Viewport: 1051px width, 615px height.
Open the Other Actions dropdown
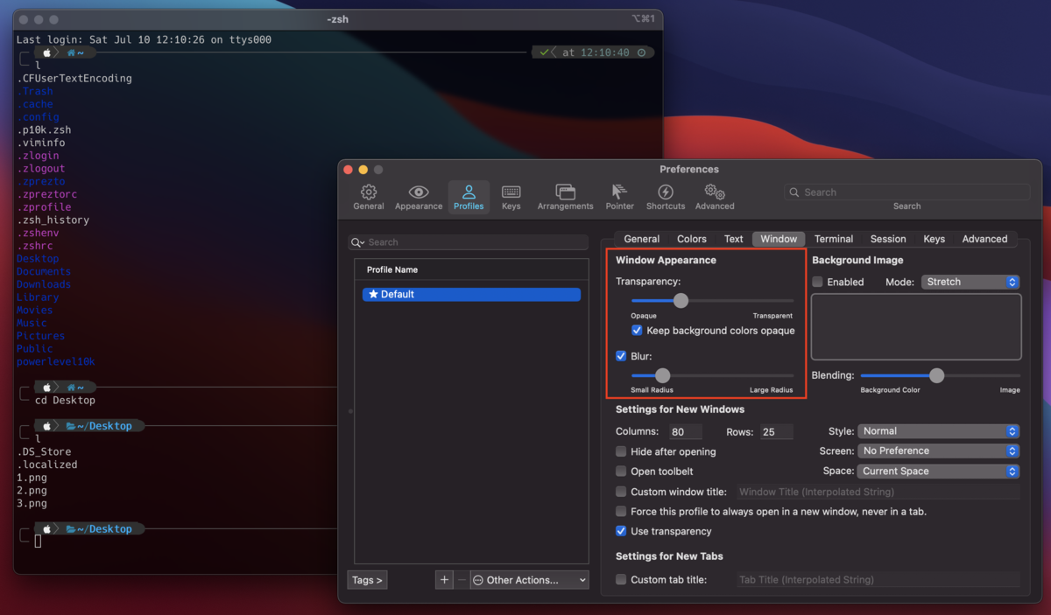pyautogui.click(x=530, y=579)
